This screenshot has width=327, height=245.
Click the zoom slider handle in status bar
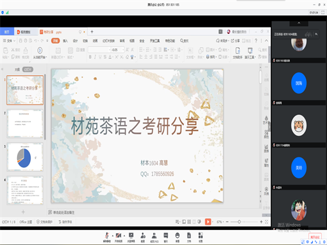239,221
